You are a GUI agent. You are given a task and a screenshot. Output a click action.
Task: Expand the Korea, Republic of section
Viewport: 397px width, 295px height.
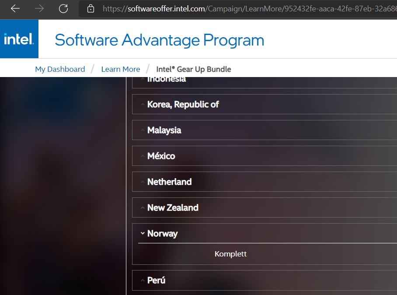[265, 104]
